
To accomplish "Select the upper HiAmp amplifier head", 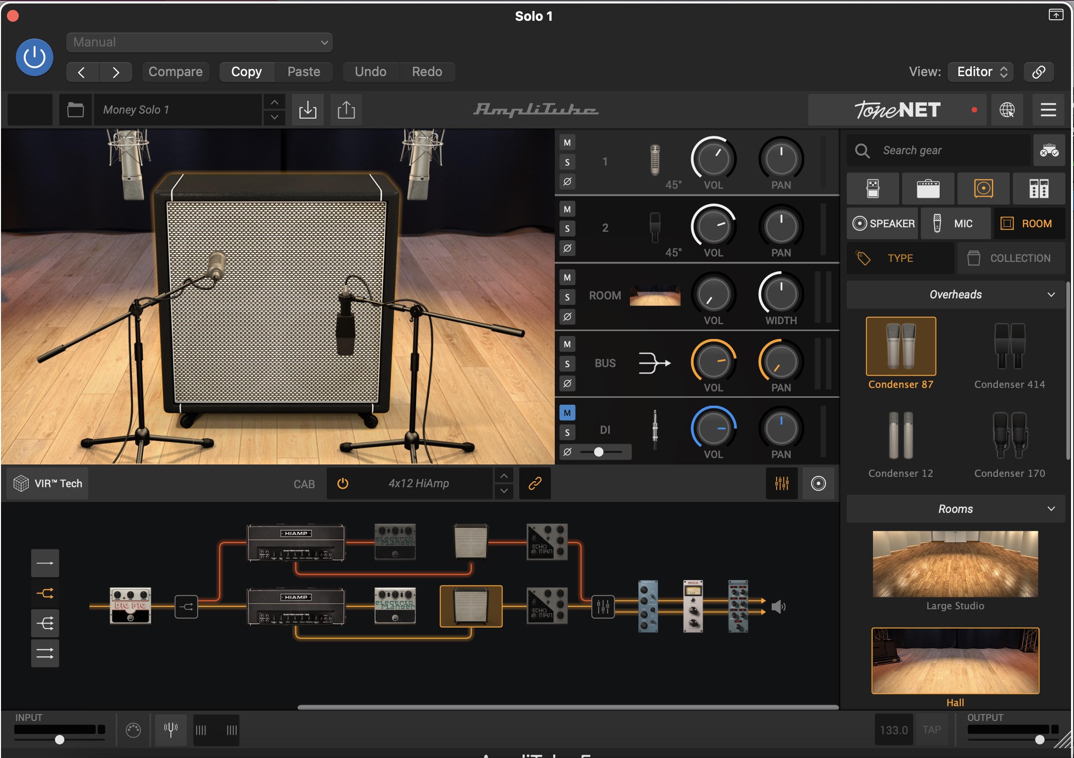I will 296,543.
